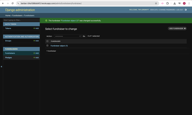192x115 pixels.
Task: Sort by the FUNDRAISER column header
Action: [55, 41]
